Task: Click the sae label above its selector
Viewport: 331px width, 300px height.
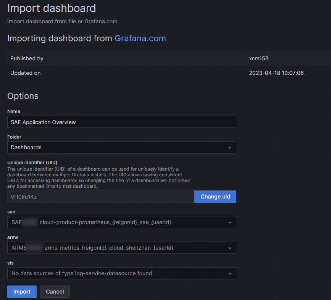Action: pyautogui.click(x=11, y=212)
